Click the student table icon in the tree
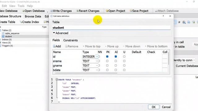 3,36
